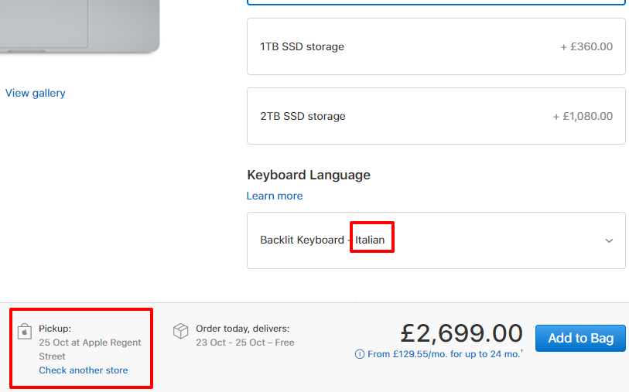Choose the 2TB SSD storage option

tap(436, 116)
